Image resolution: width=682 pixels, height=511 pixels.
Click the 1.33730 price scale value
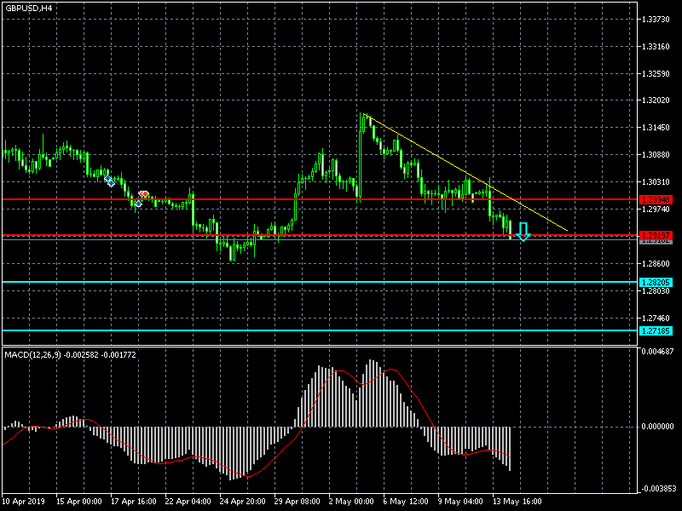tap(656, 19)
